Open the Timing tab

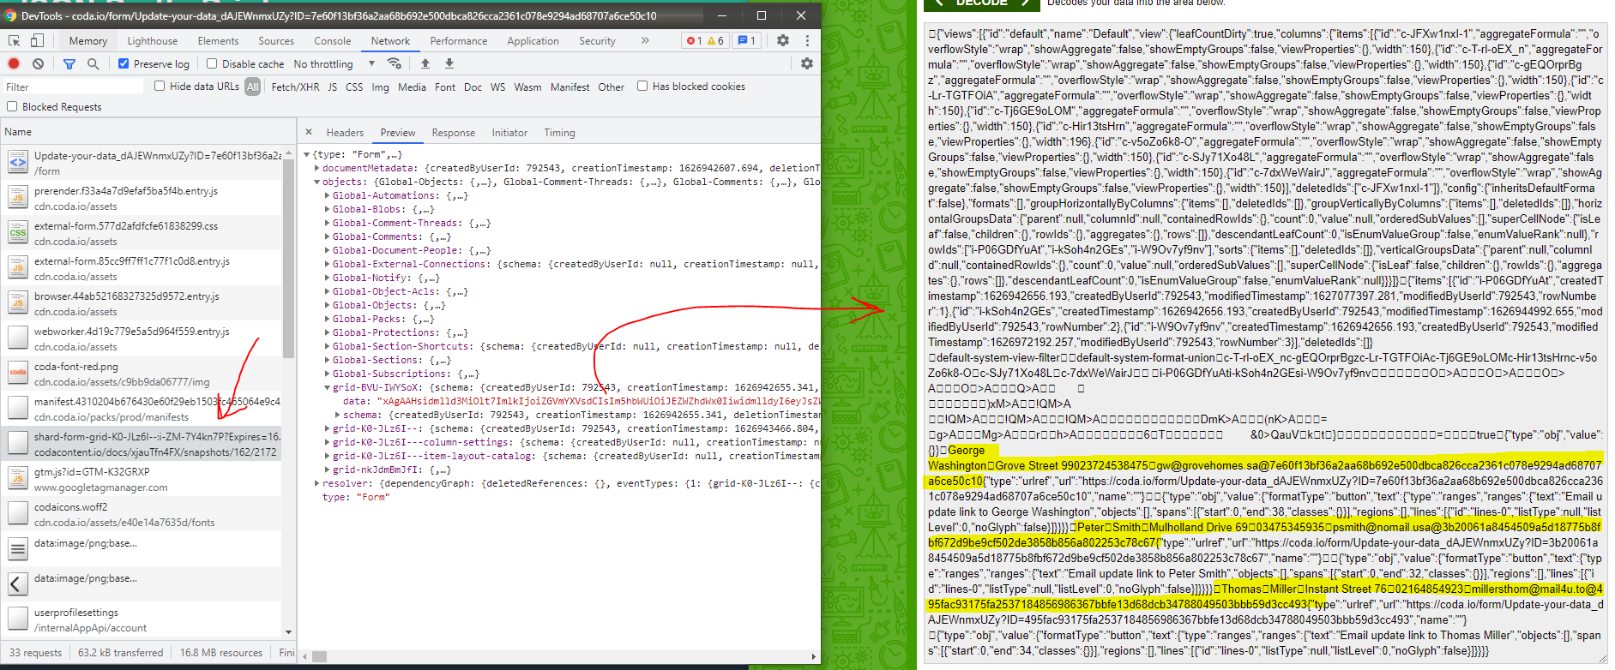559,133
